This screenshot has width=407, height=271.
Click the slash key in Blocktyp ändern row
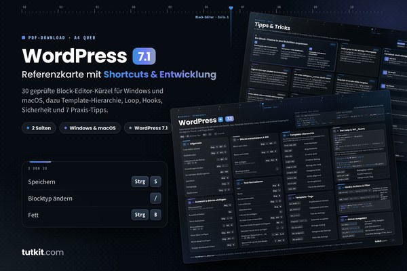[155, 199]
